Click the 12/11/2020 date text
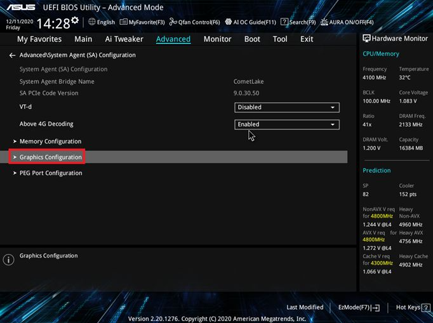 tap(19, 22)
